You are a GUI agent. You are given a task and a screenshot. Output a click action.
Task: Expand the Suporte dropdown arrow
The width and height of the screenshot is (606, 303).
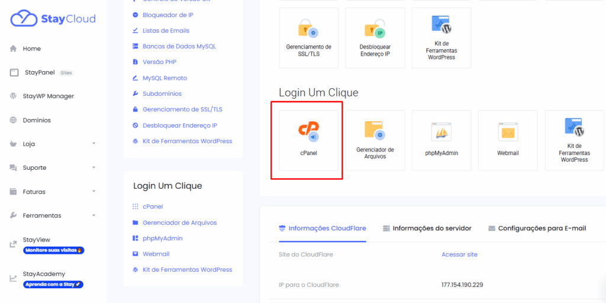tap(94, 168)
